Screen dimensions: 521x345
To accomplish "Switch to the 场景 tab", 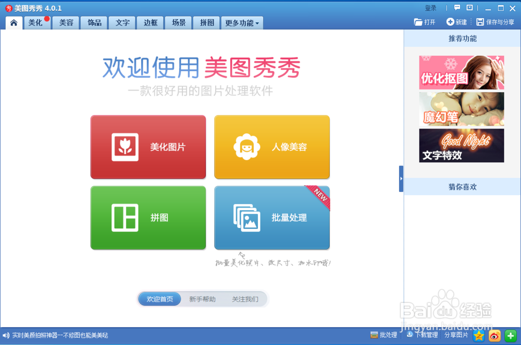I will tap(179, 22).
